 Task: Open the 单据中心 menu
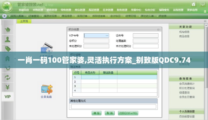[136, 10]
